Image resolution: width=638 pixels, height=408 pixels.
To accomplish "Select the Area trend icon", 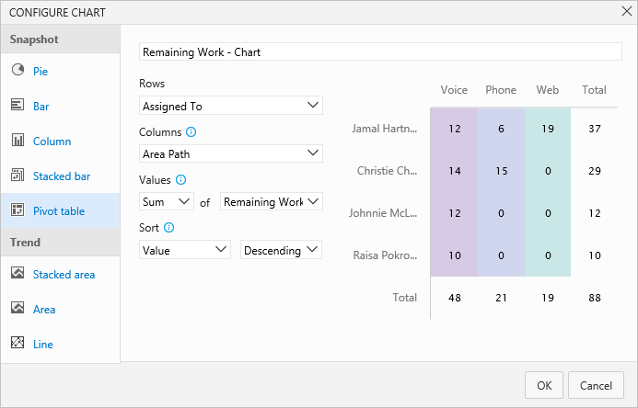I will coord(17,309).
